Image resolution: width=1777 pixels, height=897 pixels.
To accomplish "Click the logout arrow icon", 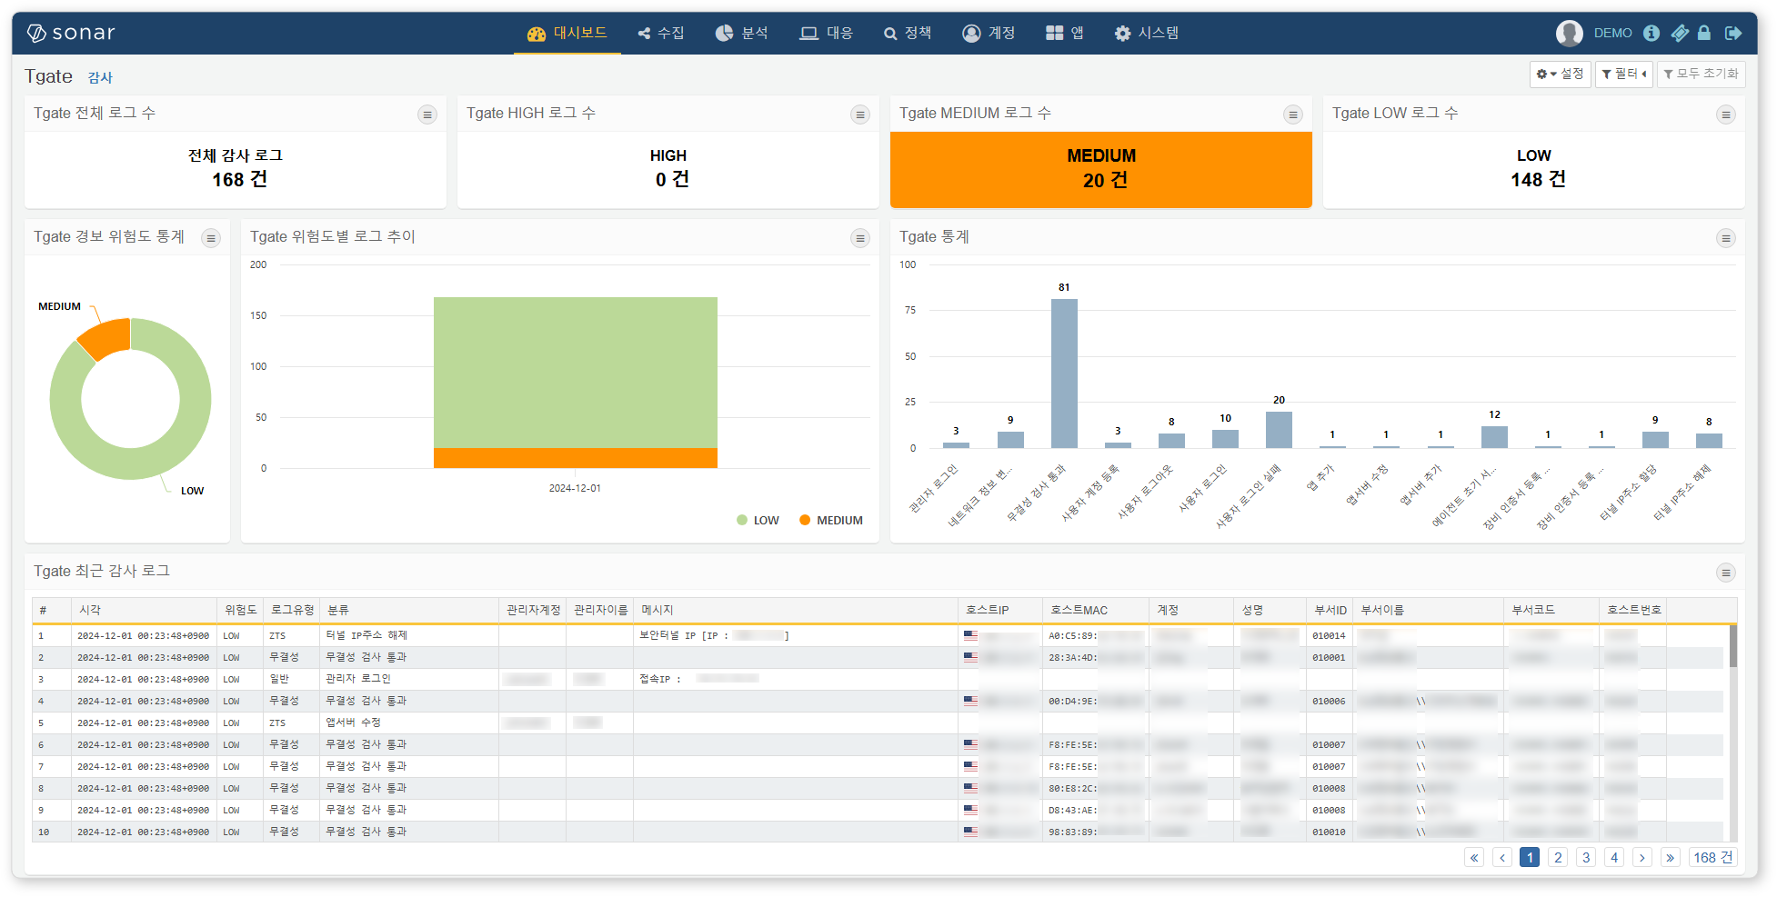I will pos(1733,33).
